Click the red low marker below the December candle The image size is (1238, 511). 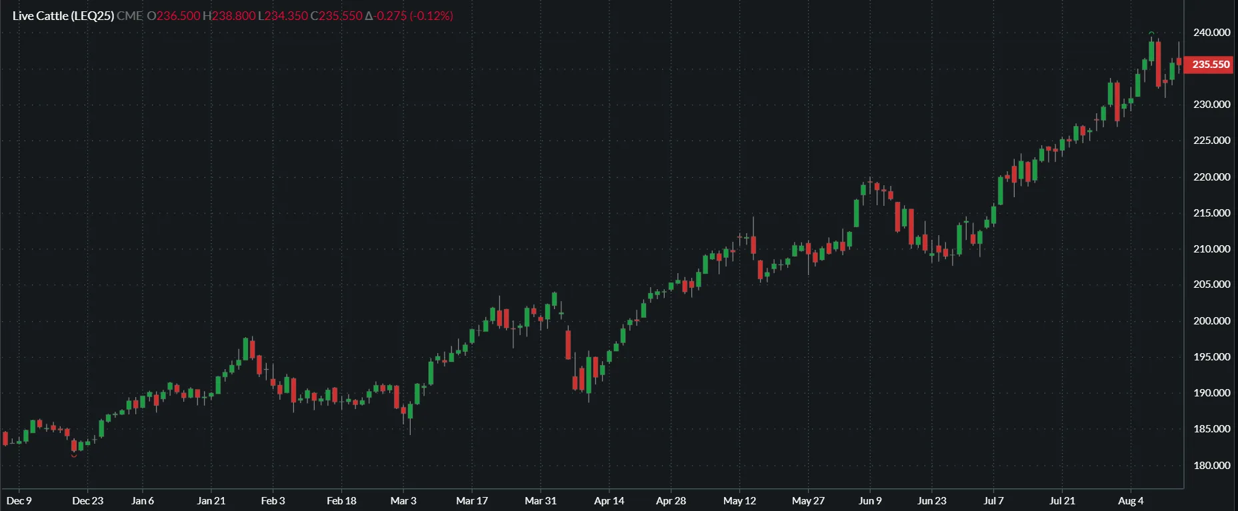74,456
